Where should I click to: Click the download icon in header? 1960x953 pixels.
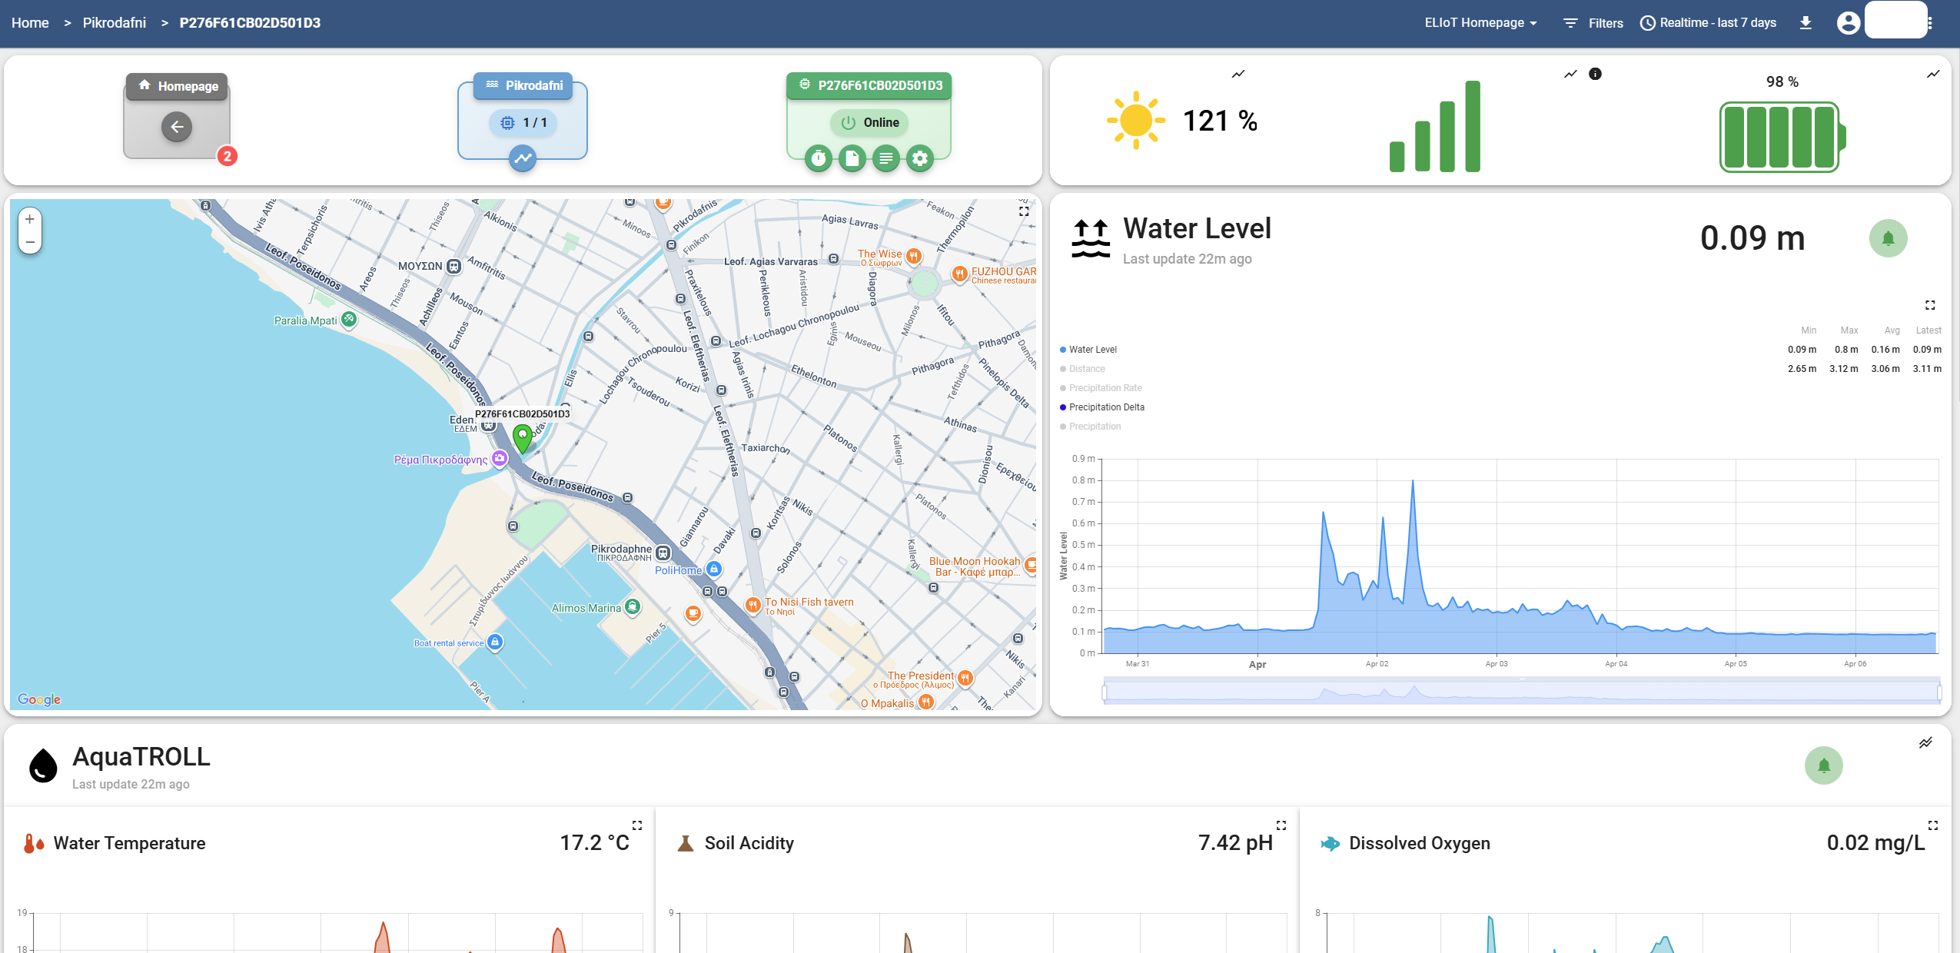point(1806,23)
